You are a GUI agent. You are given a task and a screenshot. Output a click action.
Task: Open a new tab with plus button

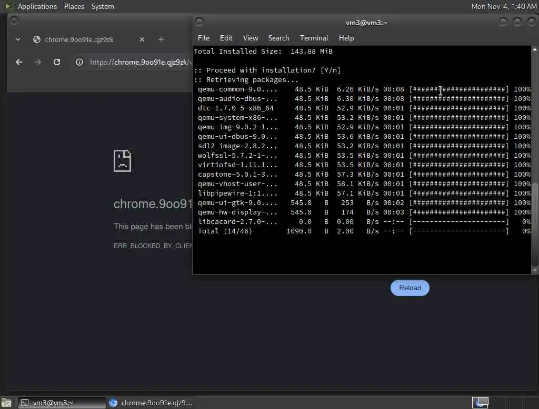[x=161, y=39]
